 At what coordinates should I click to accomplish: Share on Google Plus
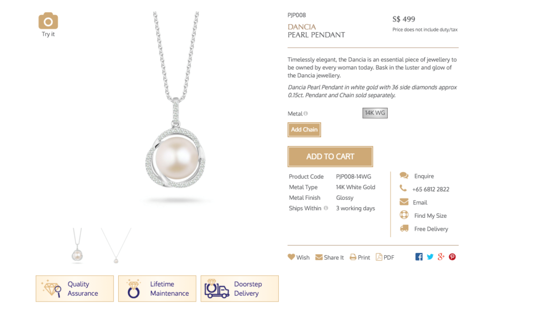[x=441, y=257]
